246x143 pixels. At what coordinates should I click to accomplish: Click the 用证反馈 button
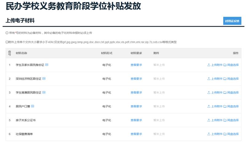(x=232, y=21)
